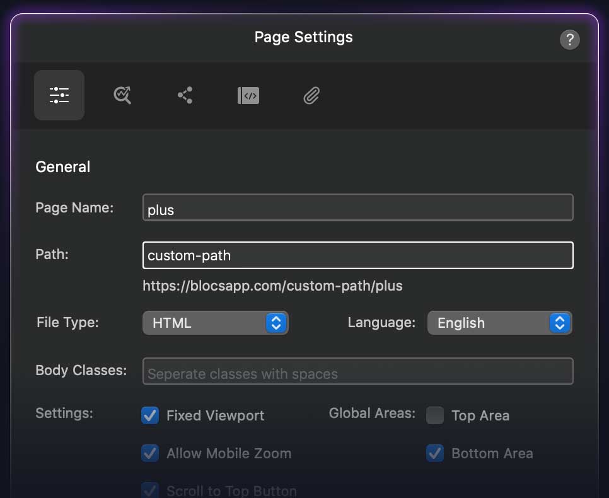Click the Page Settings title bar
The width and height of the screenshot is (609, 498).
click(303, 37)
